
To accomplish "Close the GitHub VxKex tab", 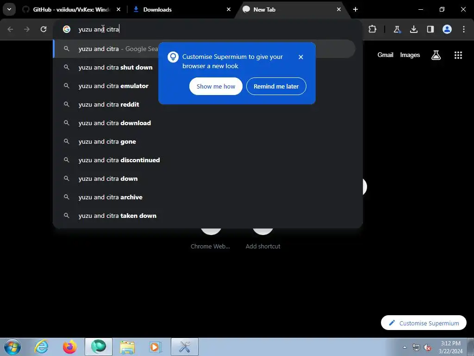I will point(118,10).
